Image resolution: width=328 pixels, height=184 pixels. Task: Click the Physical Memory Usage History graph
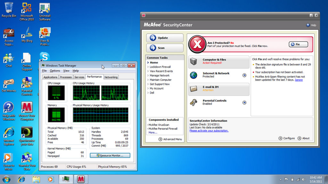coord(101,115)
